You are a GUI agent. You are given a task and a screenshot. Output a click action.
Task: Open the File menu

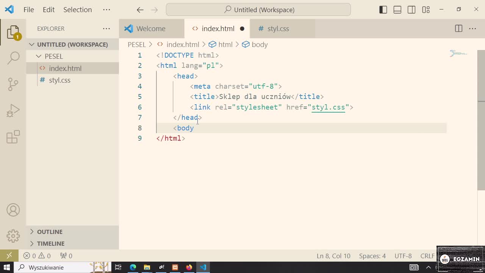(29, 10)
